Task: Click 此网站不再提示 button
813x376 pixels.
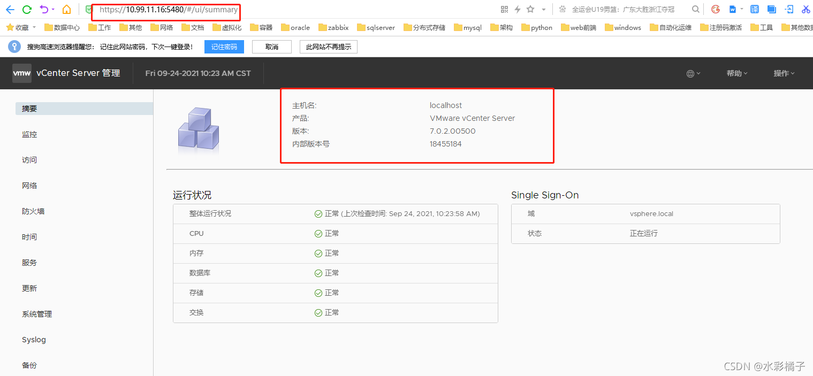Action: point(329,47)
